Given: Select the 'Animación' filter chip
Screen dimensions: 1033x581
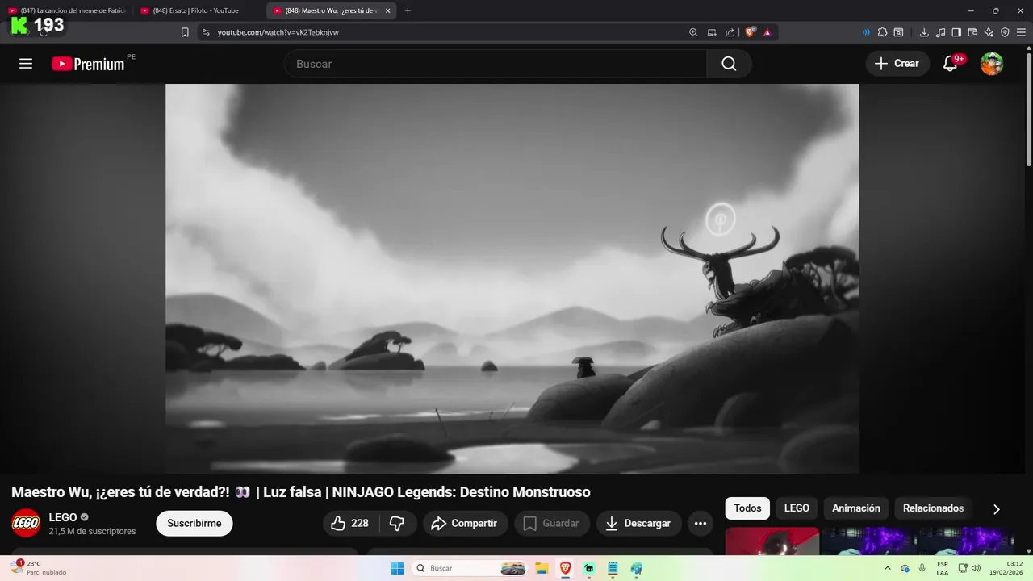Looking at the screenshot, I should pyautogui.click(x=856, y=508).
